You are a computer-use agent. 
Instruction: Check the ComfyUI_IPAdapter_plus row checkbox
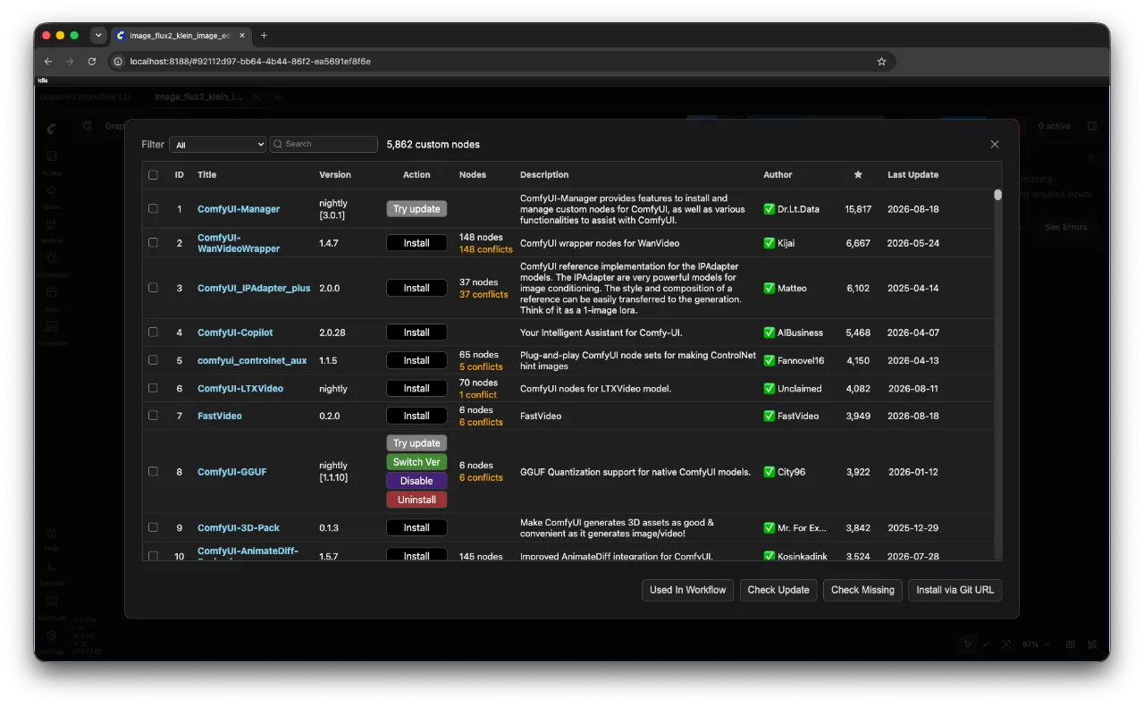(153, 288)
